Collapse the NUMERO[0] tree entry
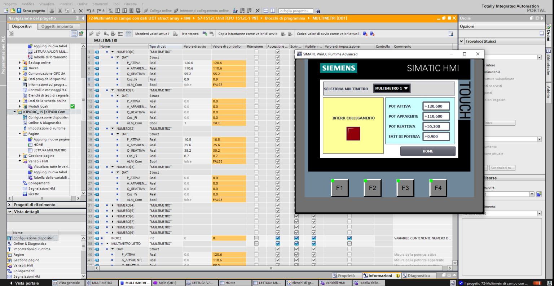554x286 pixels. click(111, 52)
